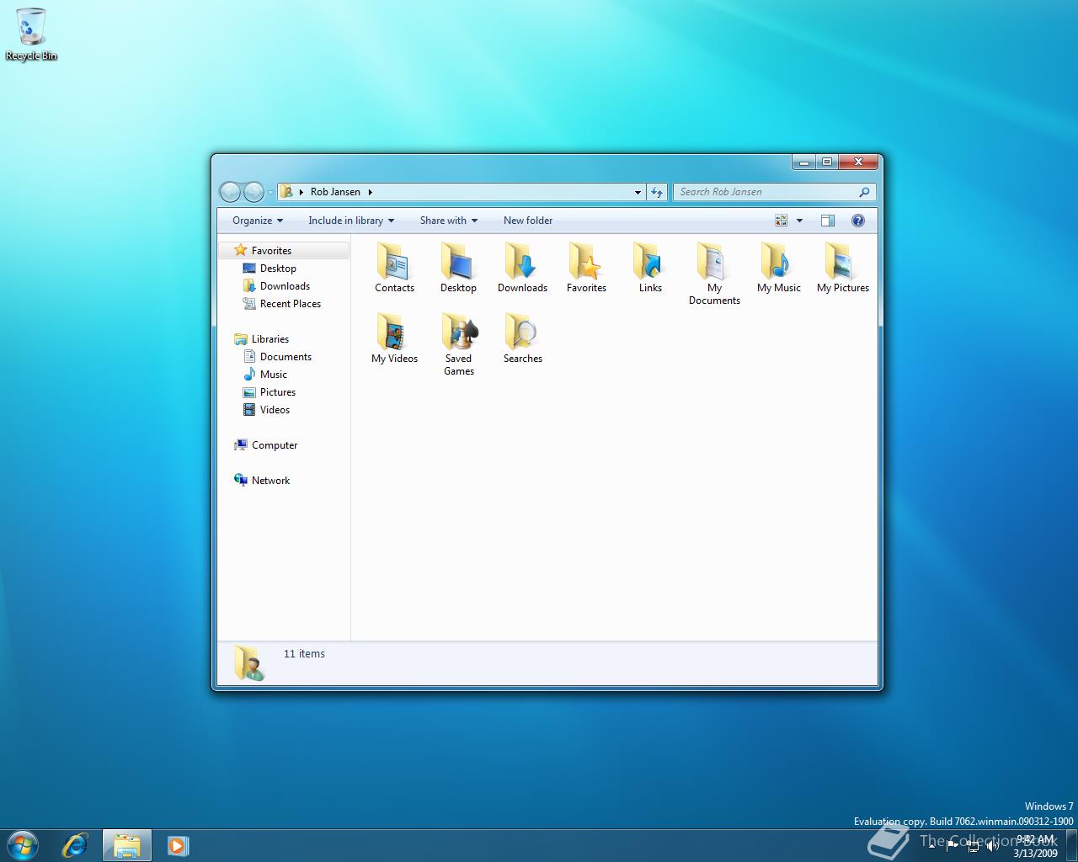Open the Contacts folder icon

(x=394, y=261)
